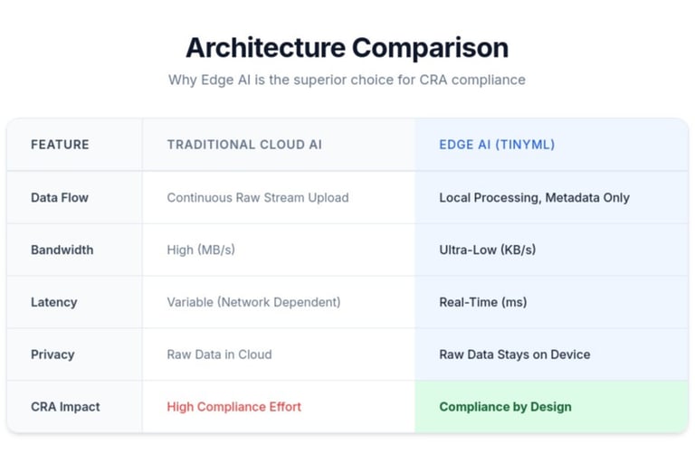Click the Continuous Raw Stream Upload cell
This screenshot has width=695, height=463.
click(257, 197)
